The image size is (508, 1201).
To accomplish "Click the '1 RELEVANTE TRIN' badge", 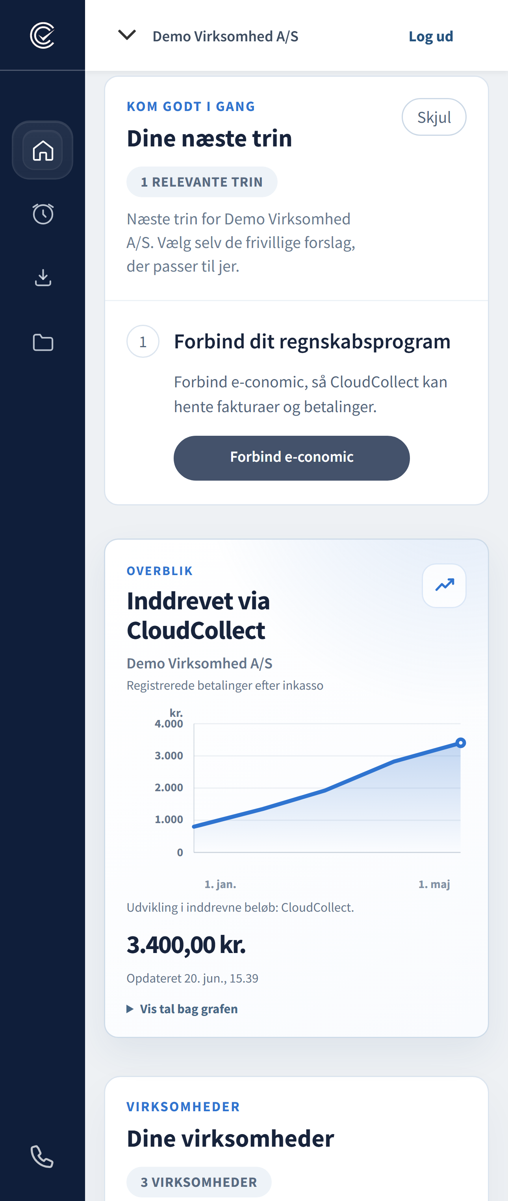I will pyautogui.click(x=202, y=182).
